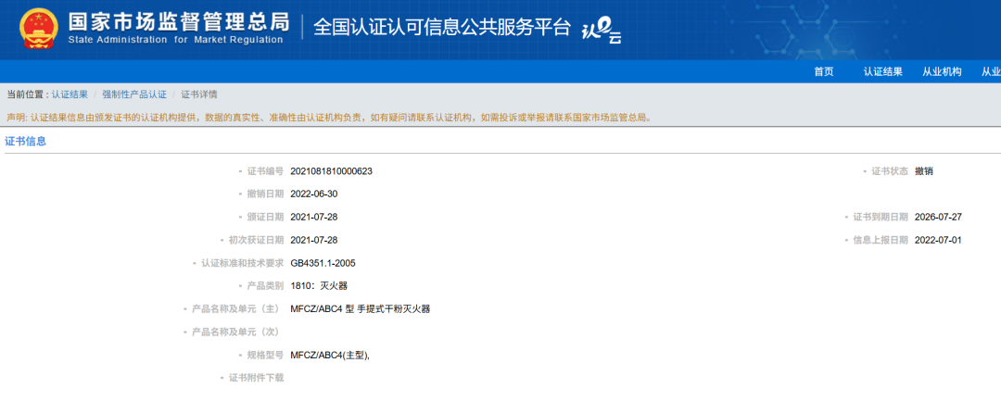Click the 撤销 certificate status value
This screenshot has height=413, width=1001.
(x=923, y=171)
